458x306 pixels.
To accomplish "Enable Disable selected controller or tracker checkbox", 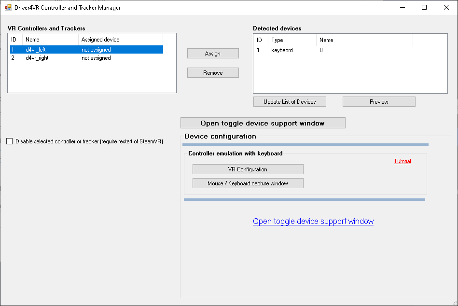I will click(x=10, y=141).
